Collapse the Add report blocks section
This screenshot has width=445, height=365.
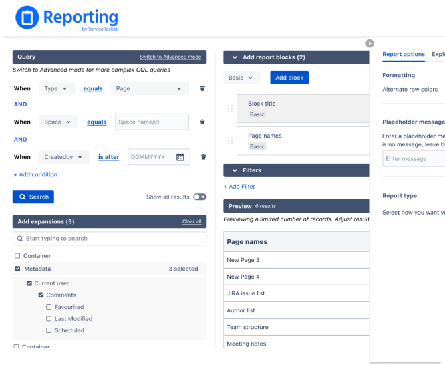pos(235,57)
